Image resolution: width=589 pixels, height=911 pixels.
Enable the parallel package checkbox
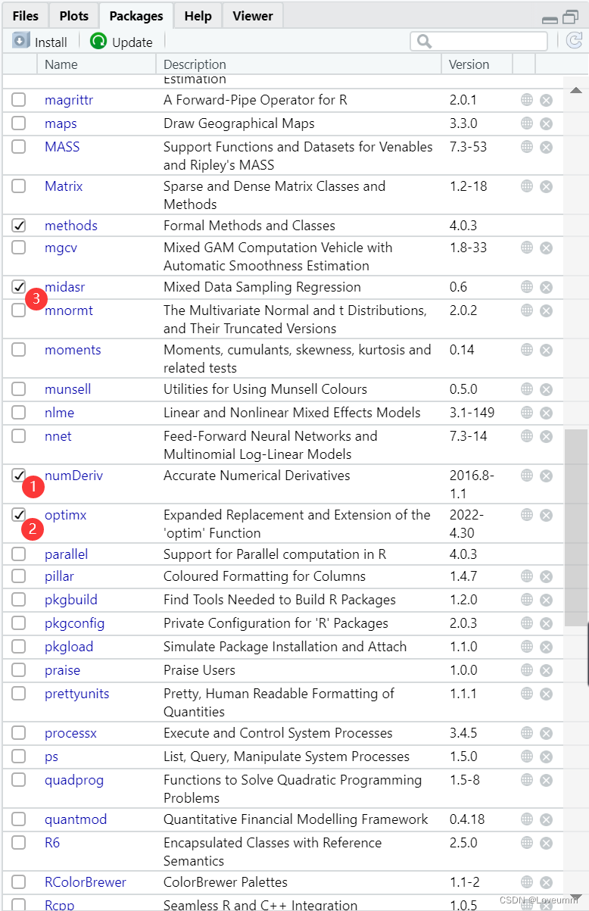[19, 554]
